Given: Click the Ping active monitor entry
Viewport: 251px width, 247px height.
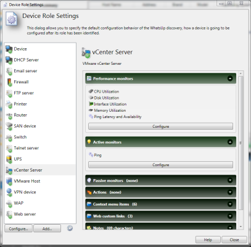Looking at the screenshot, I should pyautogui.click(x=95, y=155).
